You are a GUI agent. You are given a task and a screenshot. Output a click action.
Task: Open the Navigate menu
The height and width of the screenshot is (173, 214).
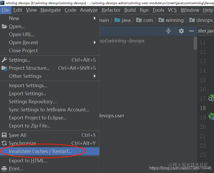[51, 10]
